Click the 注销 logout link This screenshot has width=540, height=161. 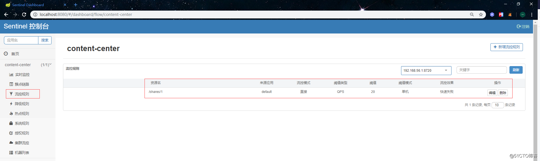point(523,27)
